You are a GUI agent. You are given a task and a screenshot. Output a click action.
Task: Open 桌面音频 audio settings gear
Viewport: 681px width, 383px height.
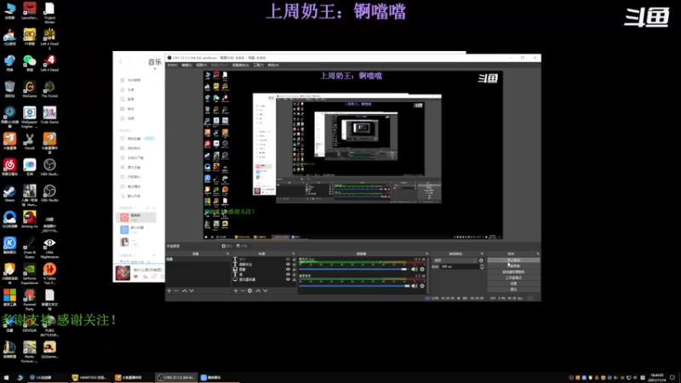pos(422,286)
